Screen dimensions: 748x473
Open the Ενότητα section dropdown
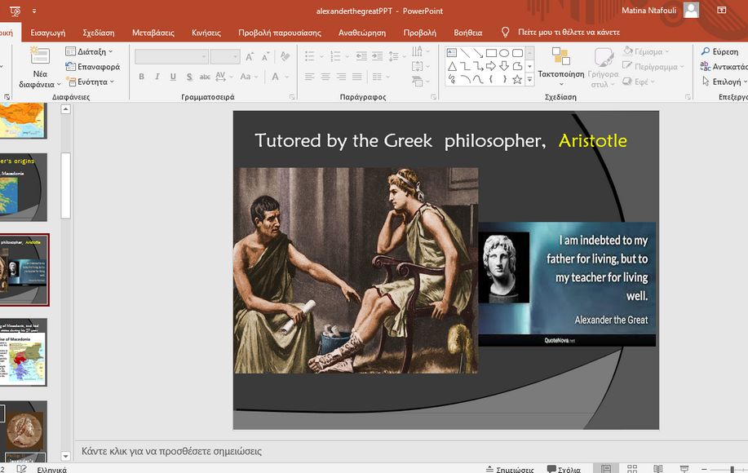pyautogui.click(x=91, y=82)
